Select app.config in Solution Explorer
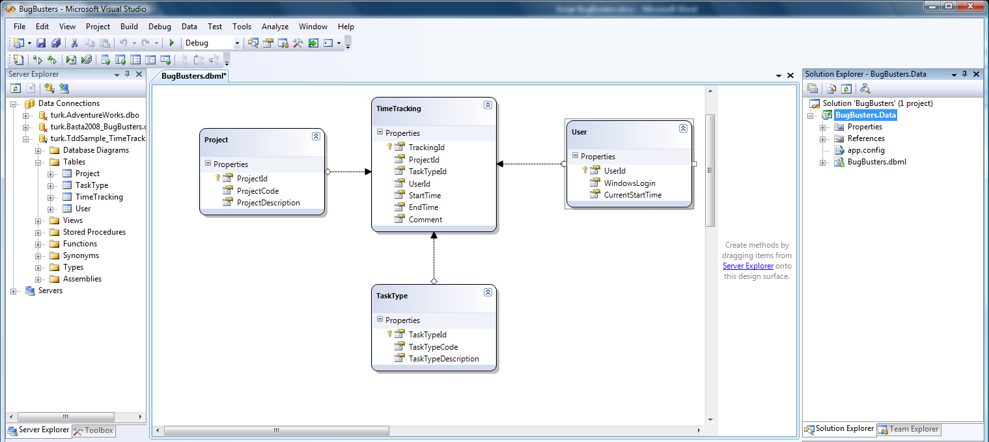 pos(866,150)
